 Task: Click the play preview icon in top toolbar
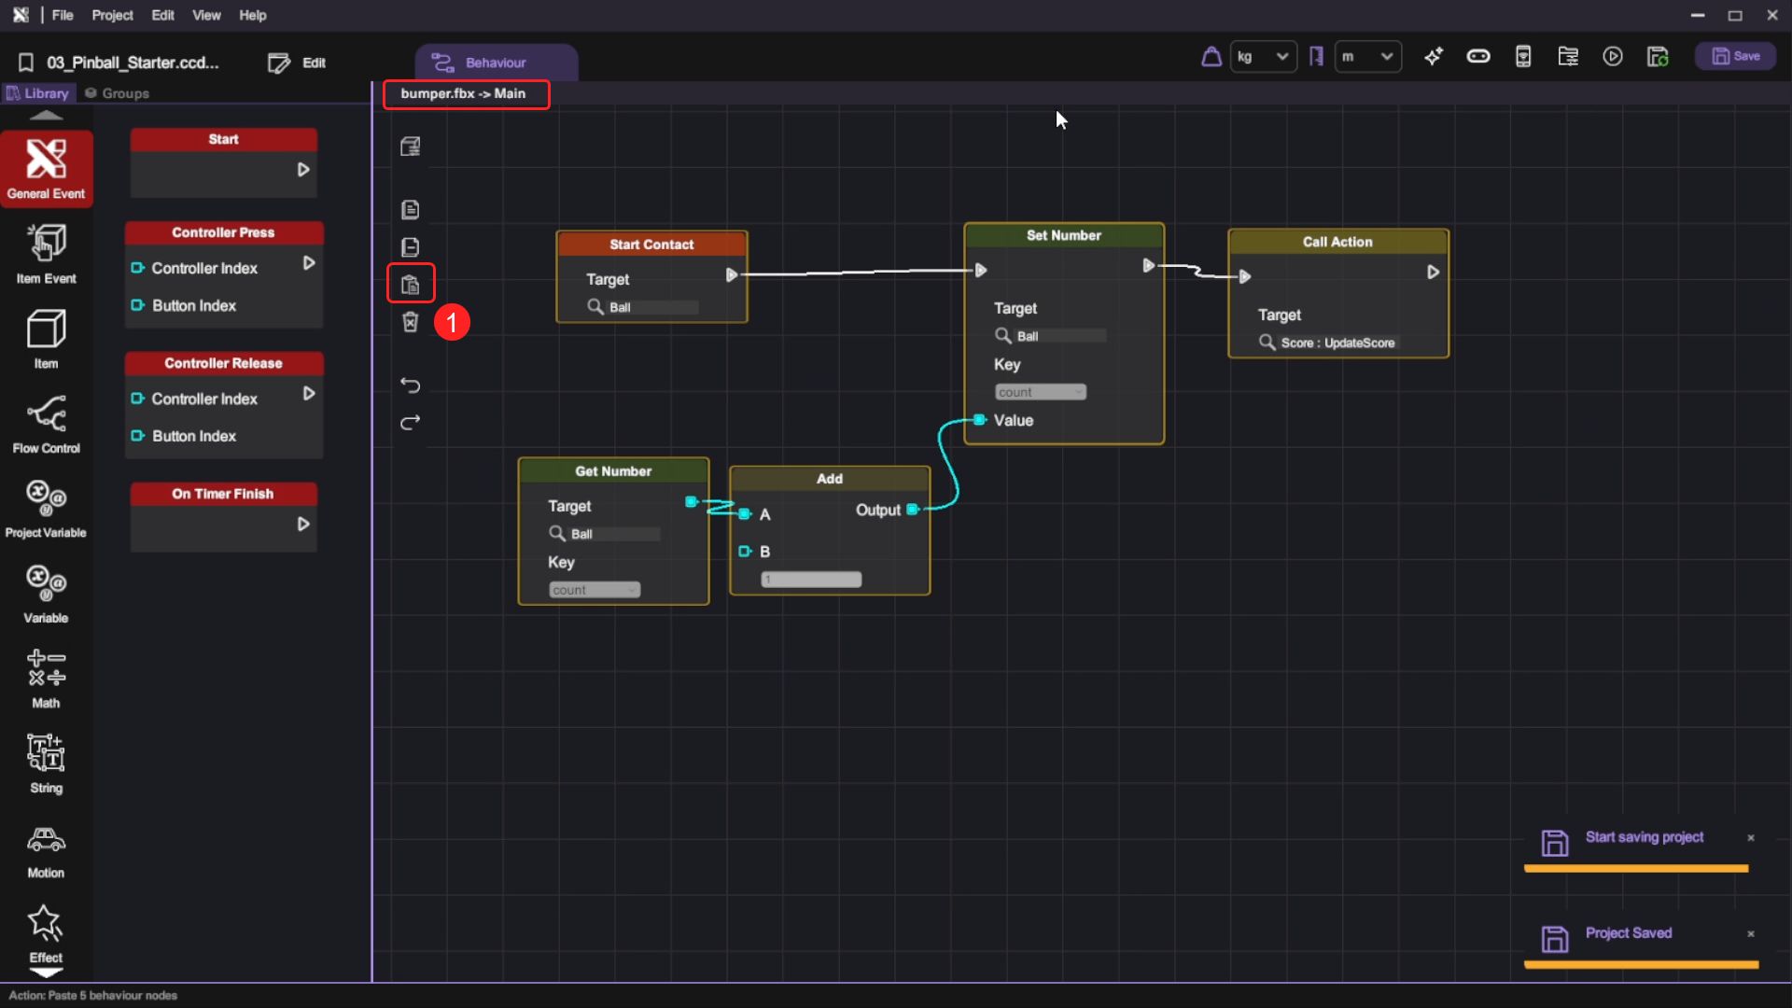[x=1613, y=57]
